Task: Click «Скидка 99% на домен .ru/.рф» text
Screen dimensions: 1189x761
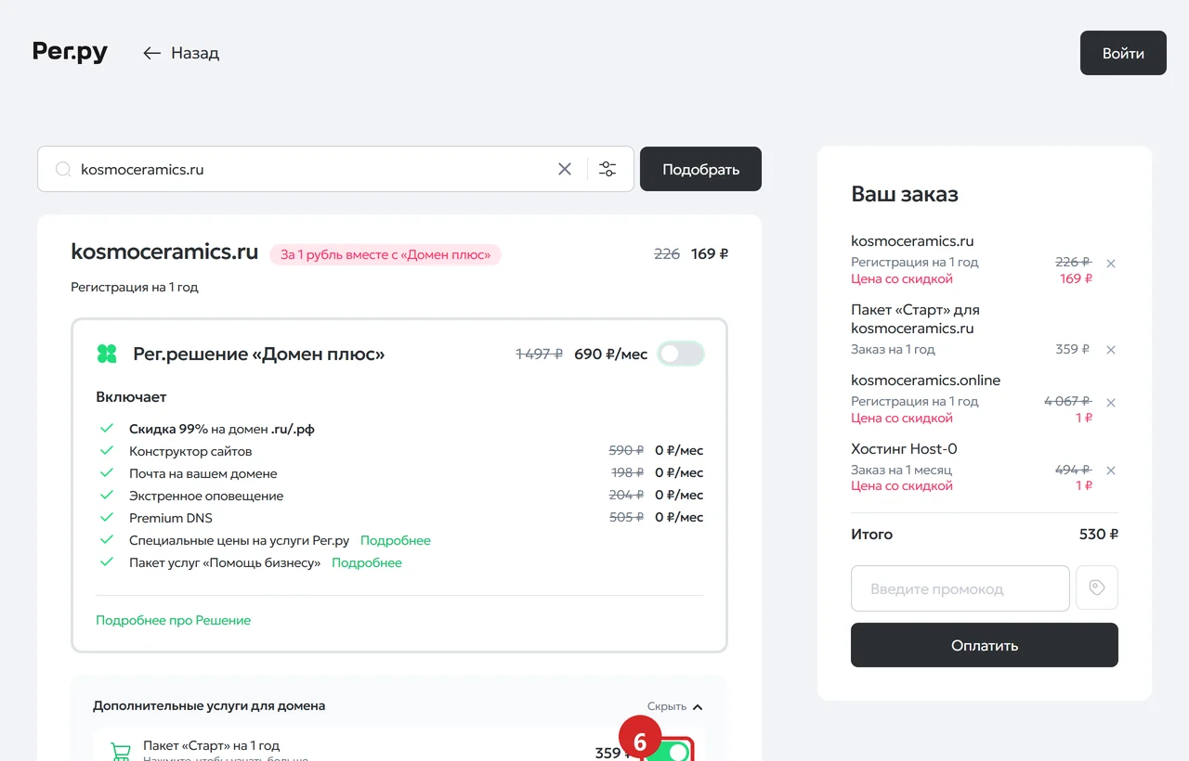Action: tap(222, 429)
